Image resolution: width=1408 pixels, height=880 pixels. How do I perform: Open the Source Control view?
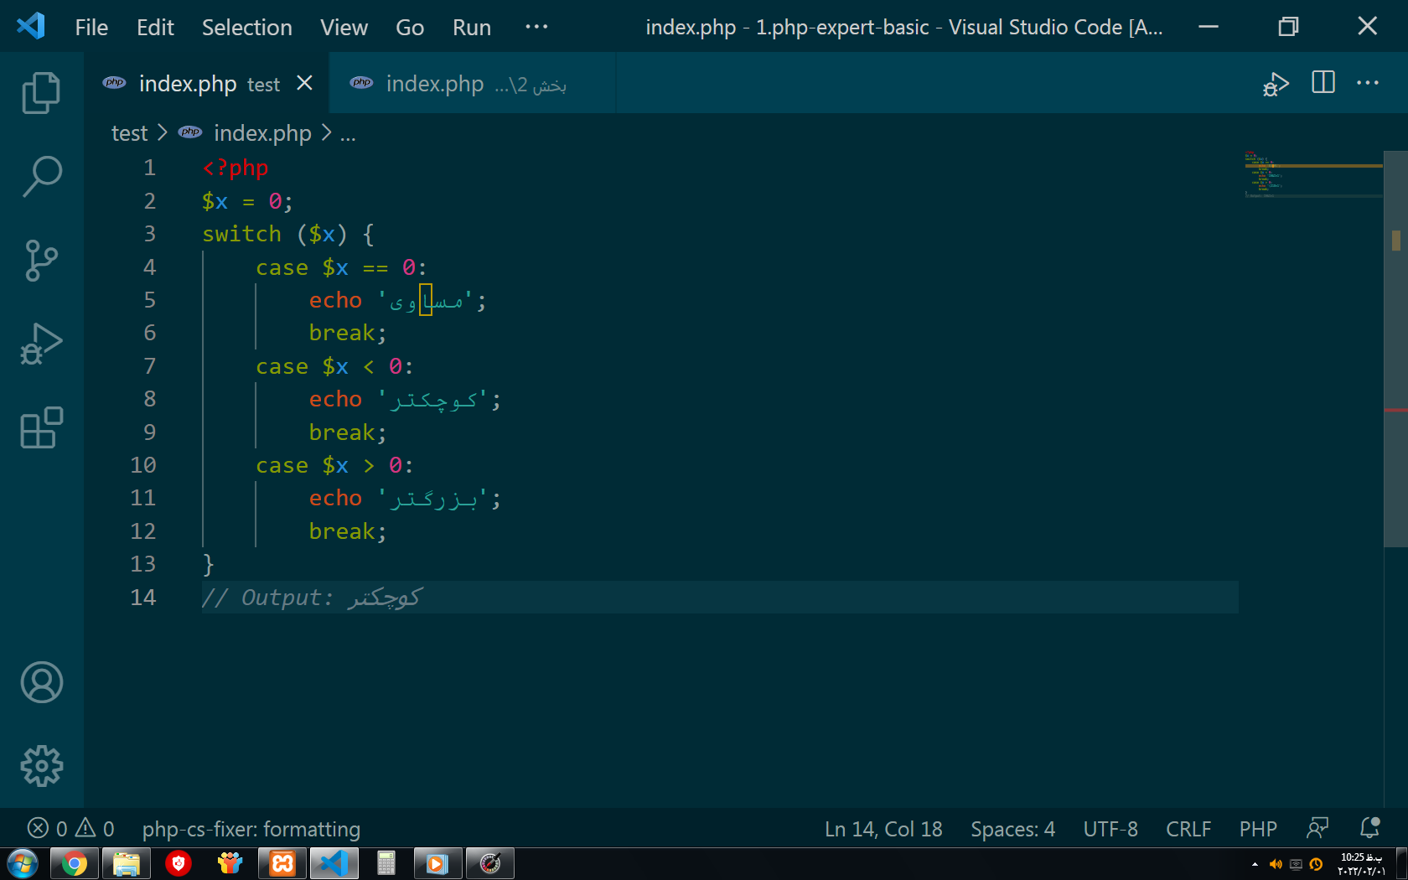pos(41,260)
